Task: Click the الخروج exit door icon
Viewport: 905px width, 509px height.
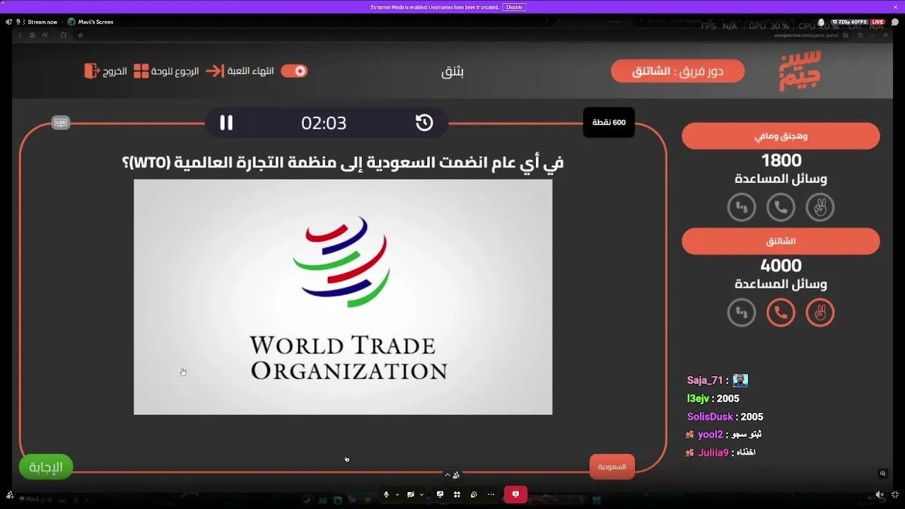Action: [x=92, y=71]
